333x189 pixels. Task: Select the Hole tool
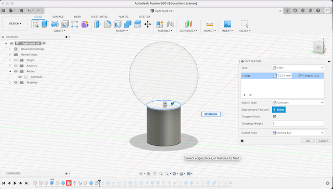click(65, 24)
